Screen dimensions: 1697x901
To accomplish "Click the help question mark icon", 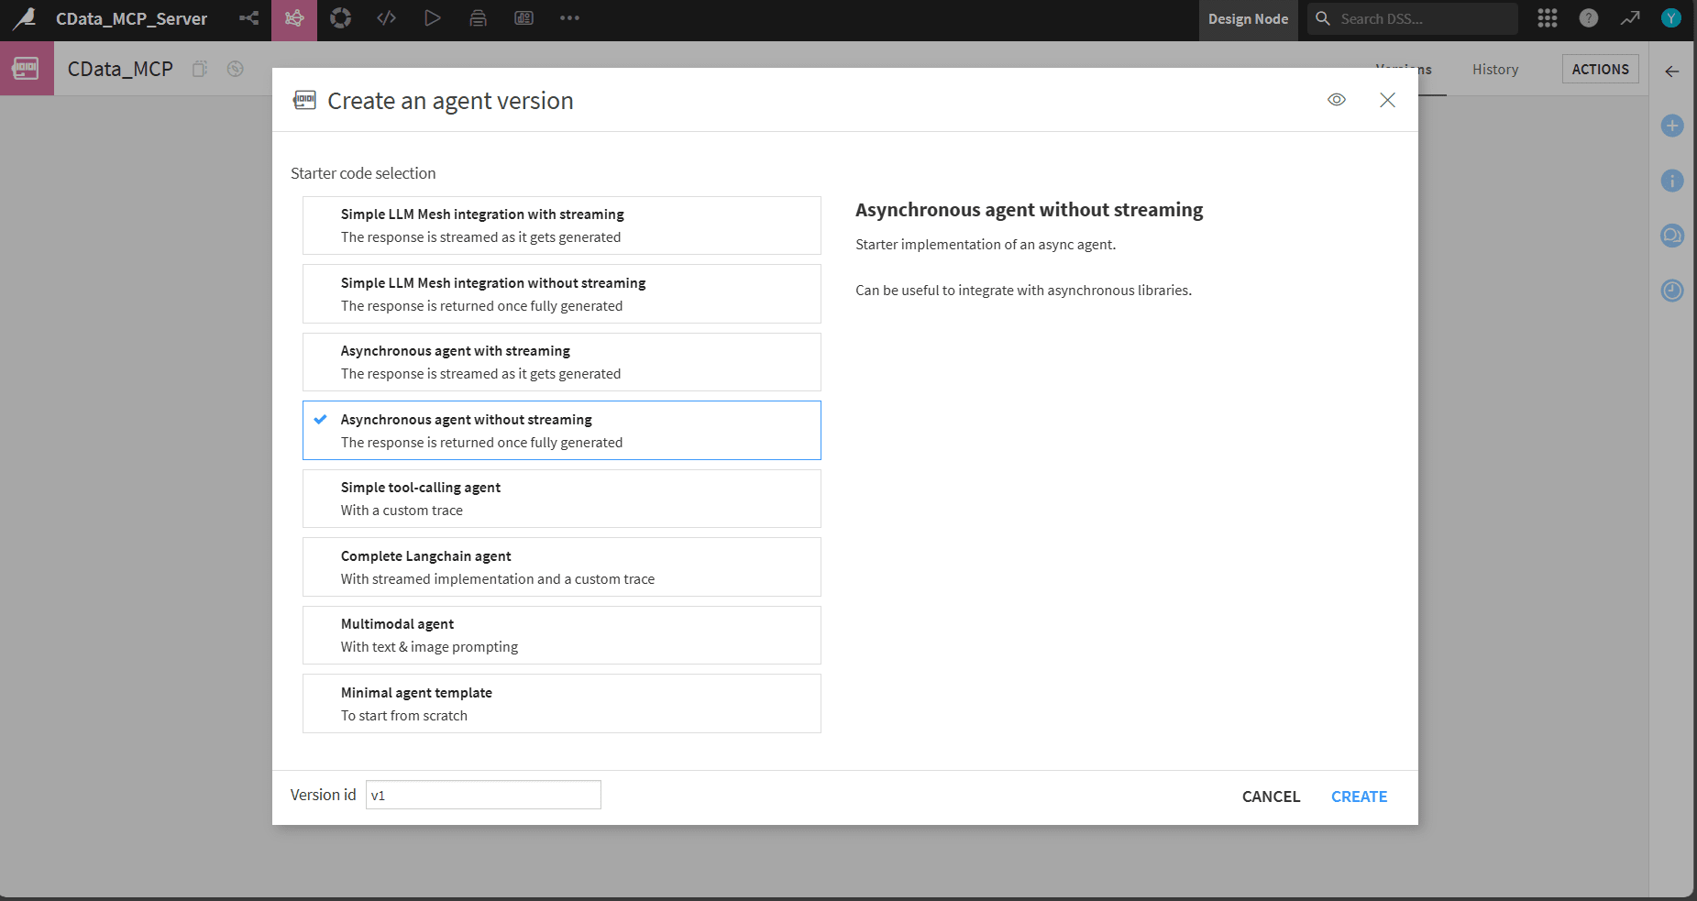I will (1589, 18).
